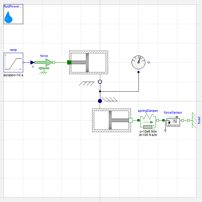
Task: Click the ramp component name label
Action: coord(13,50)
